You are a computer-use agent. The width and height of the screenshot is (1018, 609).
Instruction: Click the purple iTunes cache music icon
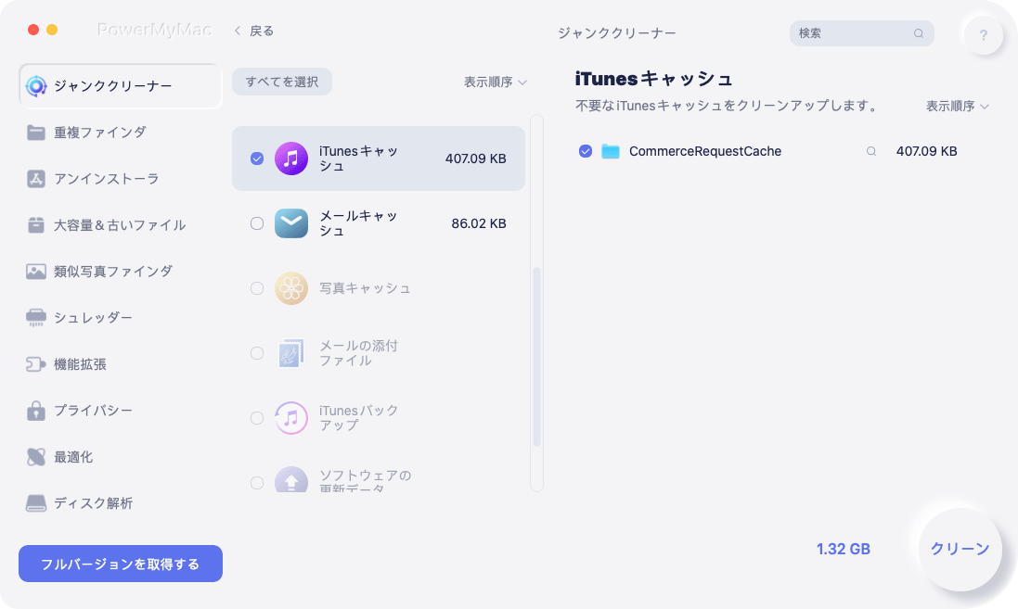click(290, 159)
